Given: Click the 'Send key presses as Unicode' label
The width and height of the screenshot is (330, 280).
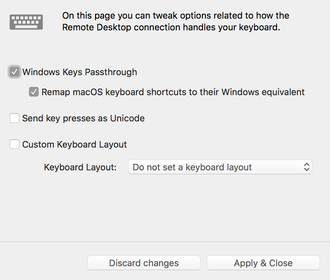Looking at the screenshot, I should pos(83,118).
